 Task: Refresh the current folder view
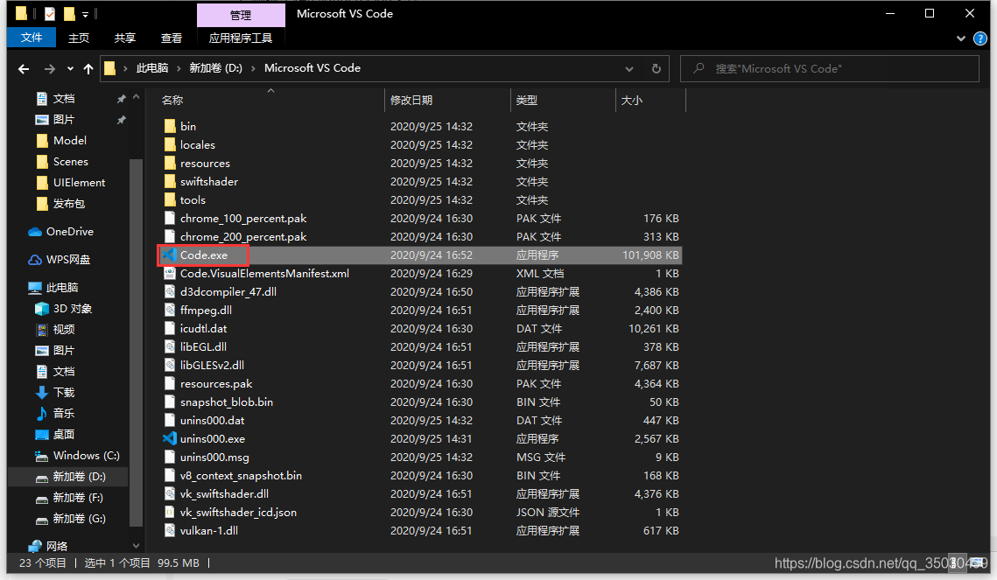[656, 68]
